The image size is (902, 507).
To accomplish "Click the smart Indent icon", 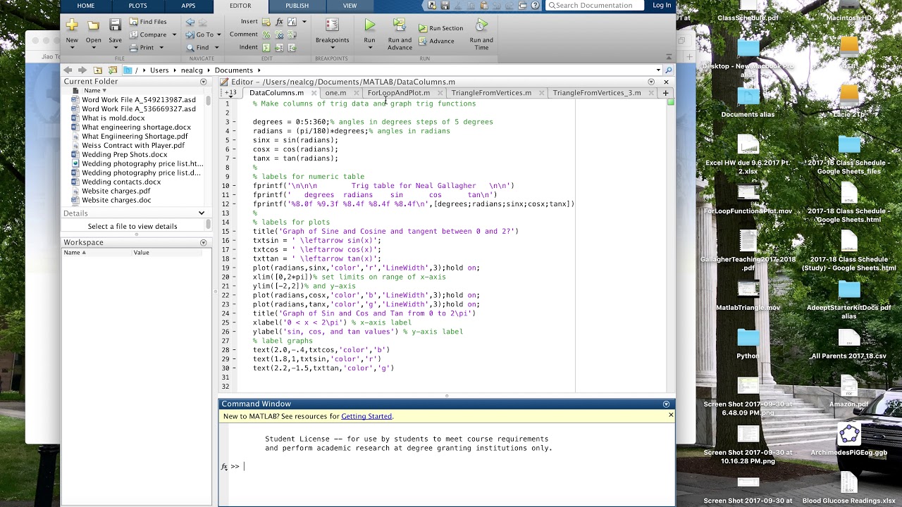I will pyautogui.click(x=266, y=47).
